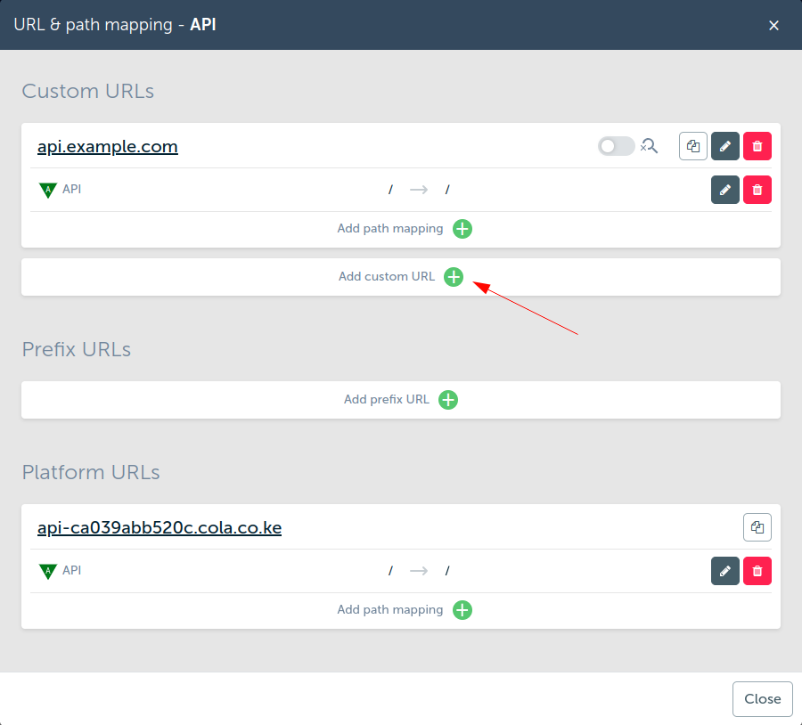802x725 pixels.
Task: Dismiss the dialog with the header X
Action: tap(774, 26)
